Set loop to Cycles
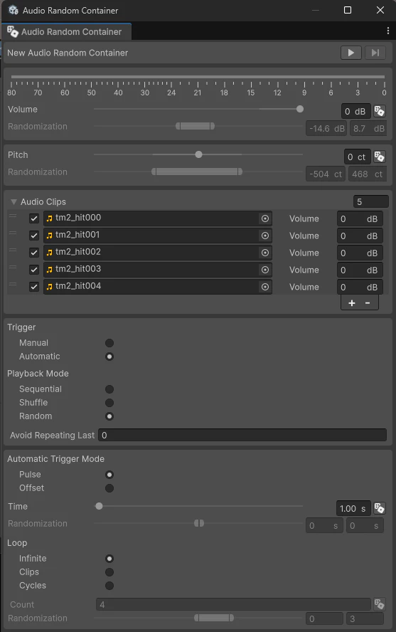396x632 pixels. (x=109, y=586)
